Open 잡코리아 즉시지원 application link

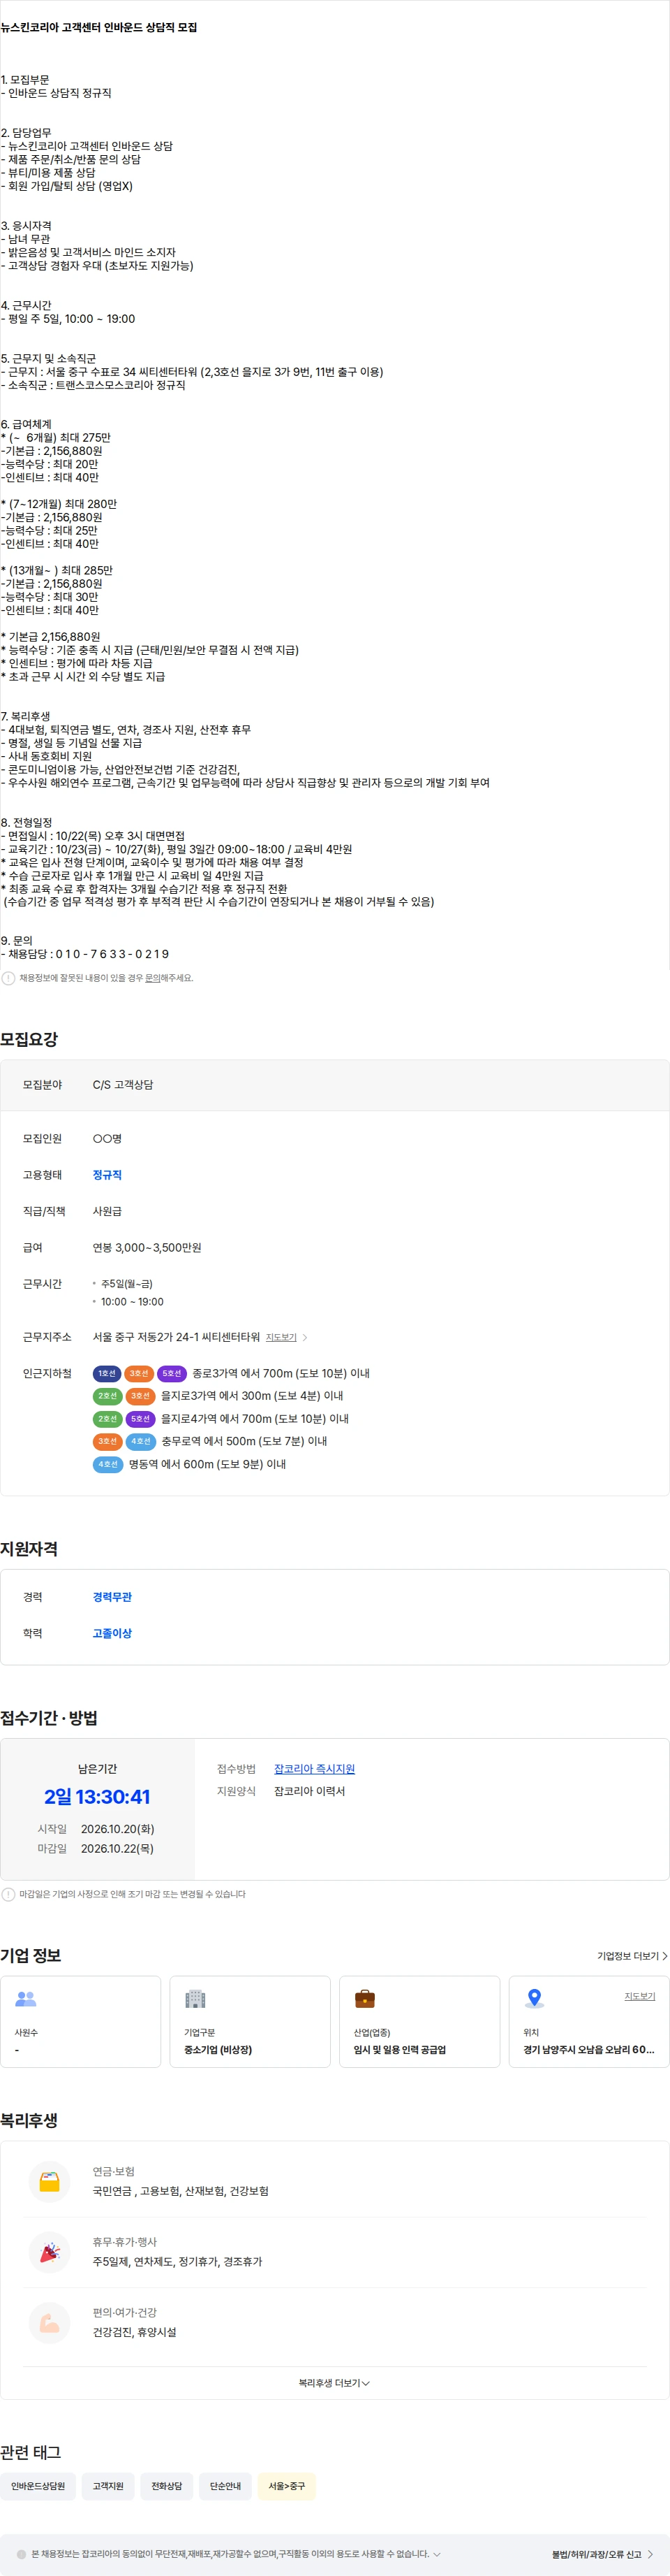315,1769
